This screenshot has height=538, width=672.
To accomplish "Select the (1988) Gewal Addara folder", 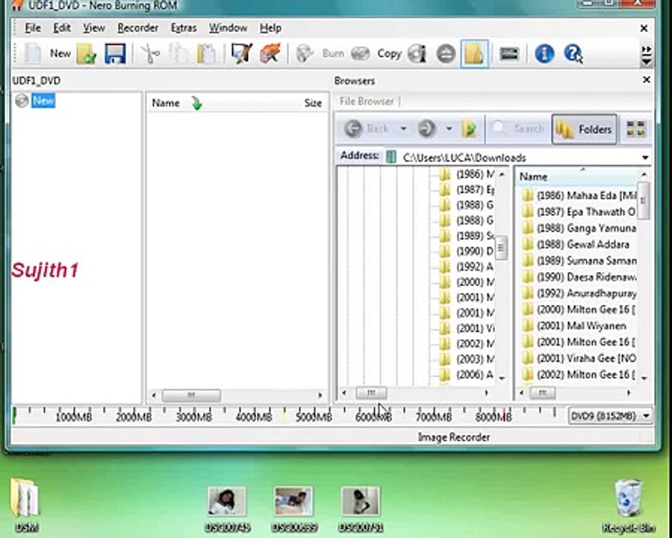I will click(576, 244).
